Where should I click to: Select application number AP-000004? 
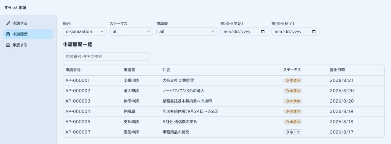point(78,112)
